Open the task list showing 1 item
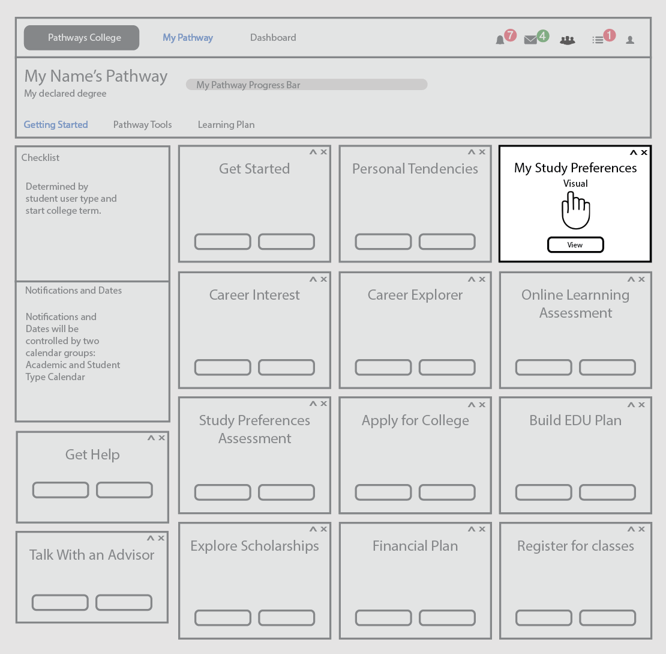This screenshot has height=654, width=666. [599, 38]
